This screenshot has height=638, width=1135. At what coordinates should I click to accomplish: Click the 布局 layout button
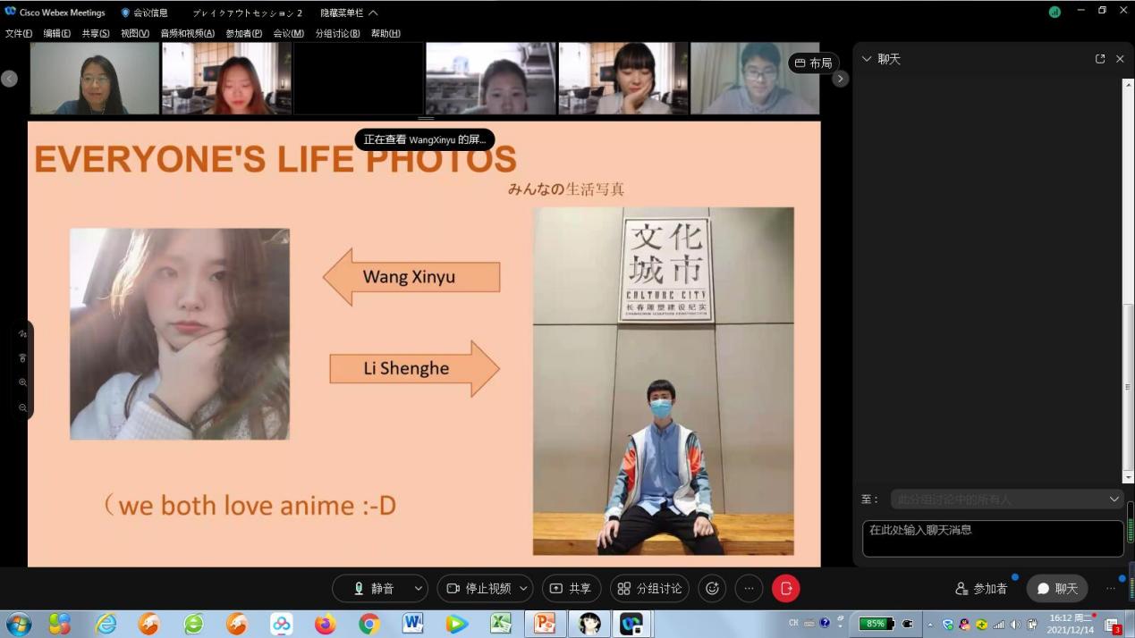point(813,63)
